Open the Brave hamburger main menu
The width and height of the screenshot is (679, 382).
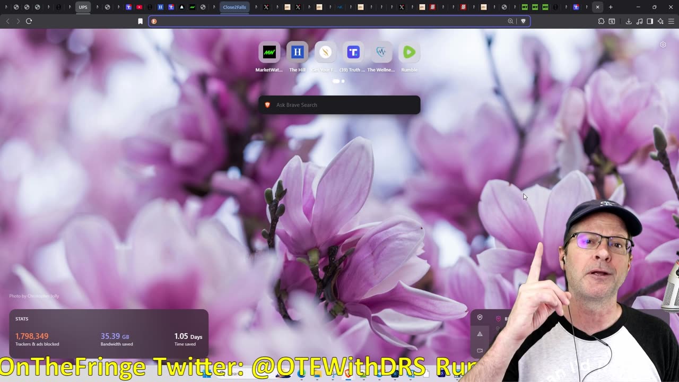click(x=671, y=21)
